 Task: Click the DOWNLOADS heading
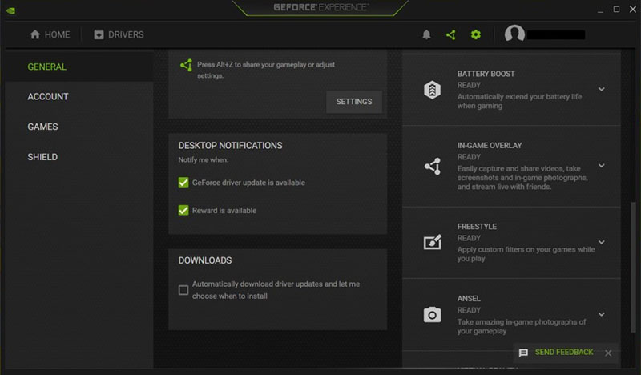[x=205, y=260]
